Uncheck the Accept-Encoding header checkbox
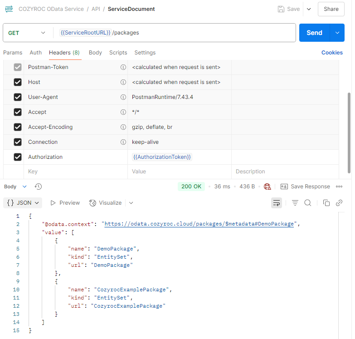The width and height of the screenshot is (355, 339). tap(18, 127)
